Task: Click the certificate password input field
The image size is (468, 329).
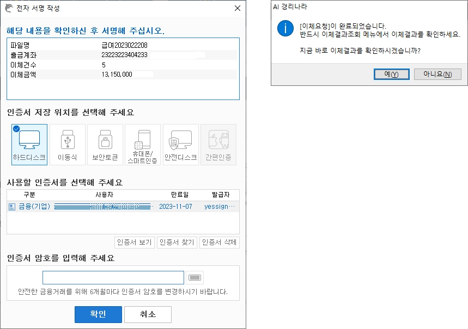Action: pos(113,278)
